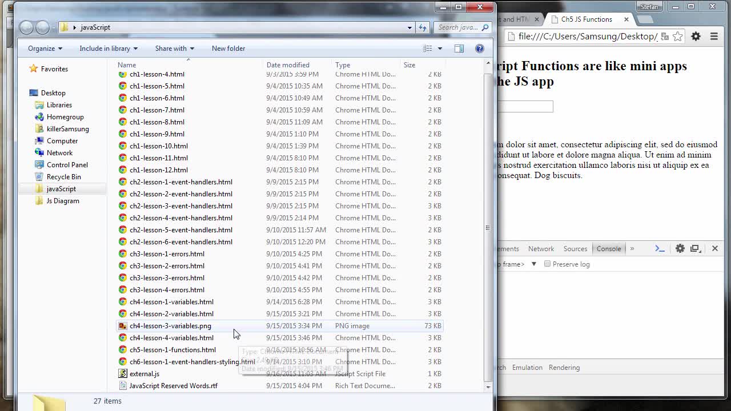The image size is (731, 411).
Task: Select the Js Diagram folder in sidebar
Action: (x=62, y=201)
